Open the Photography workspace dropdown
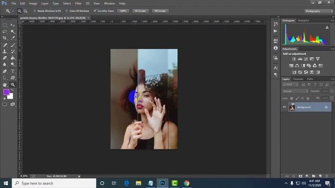Viewport: 335px width, 188px height. [x=319, y=11]
